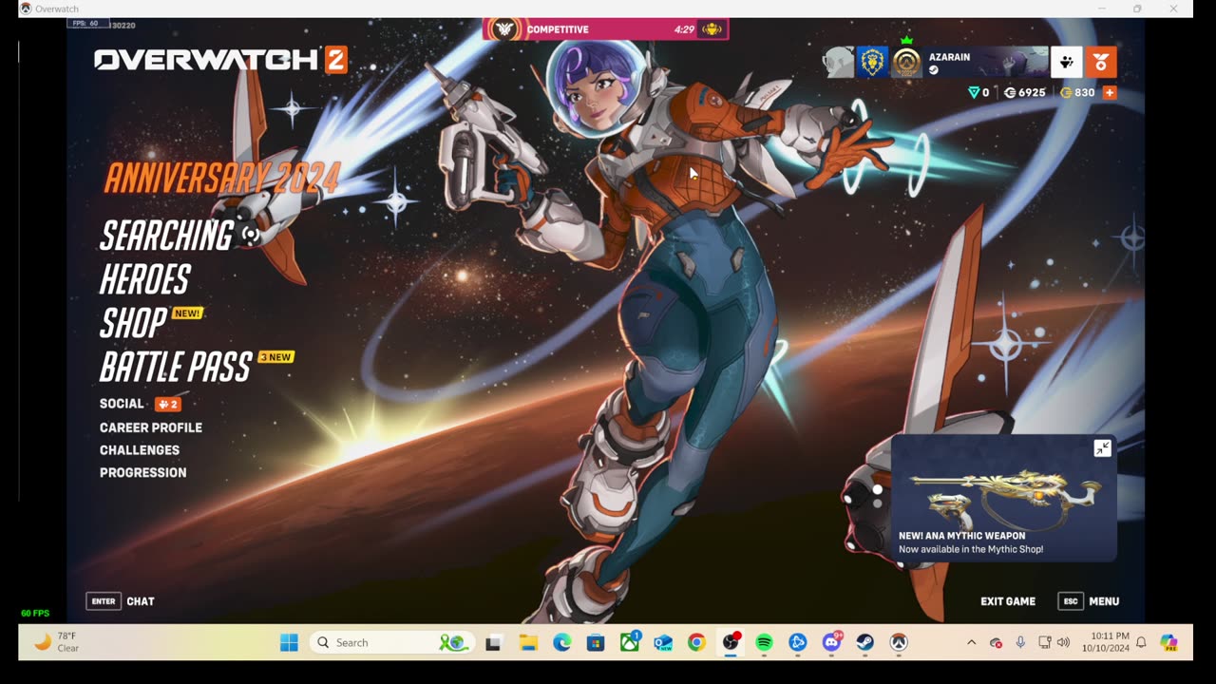The height and width of the screenshot is (684, 1216).
Task: Click the blue Alliance lion avatar
Action: (872, 63)
